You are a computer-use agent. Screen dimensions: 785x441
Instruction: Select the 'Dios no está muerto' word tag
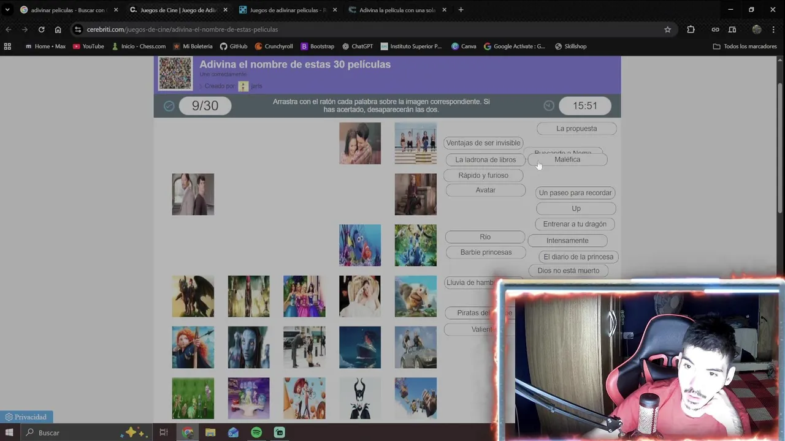pyautogui.click(x=569, y=271)
